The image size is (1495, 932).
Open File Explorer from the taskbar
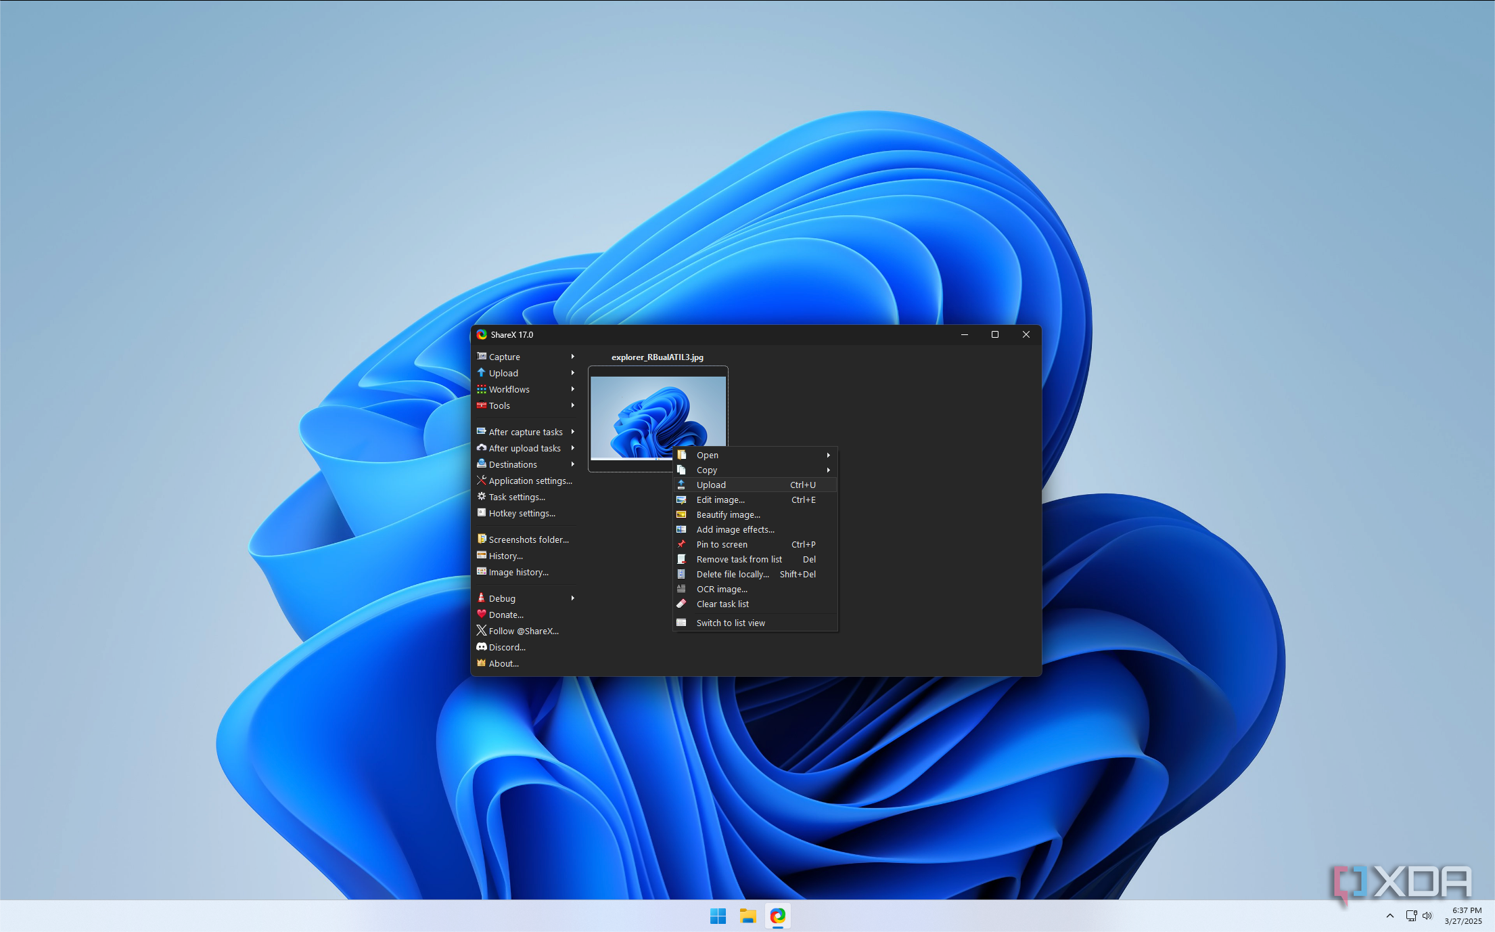pyautogui.click(x=747, y=916)
